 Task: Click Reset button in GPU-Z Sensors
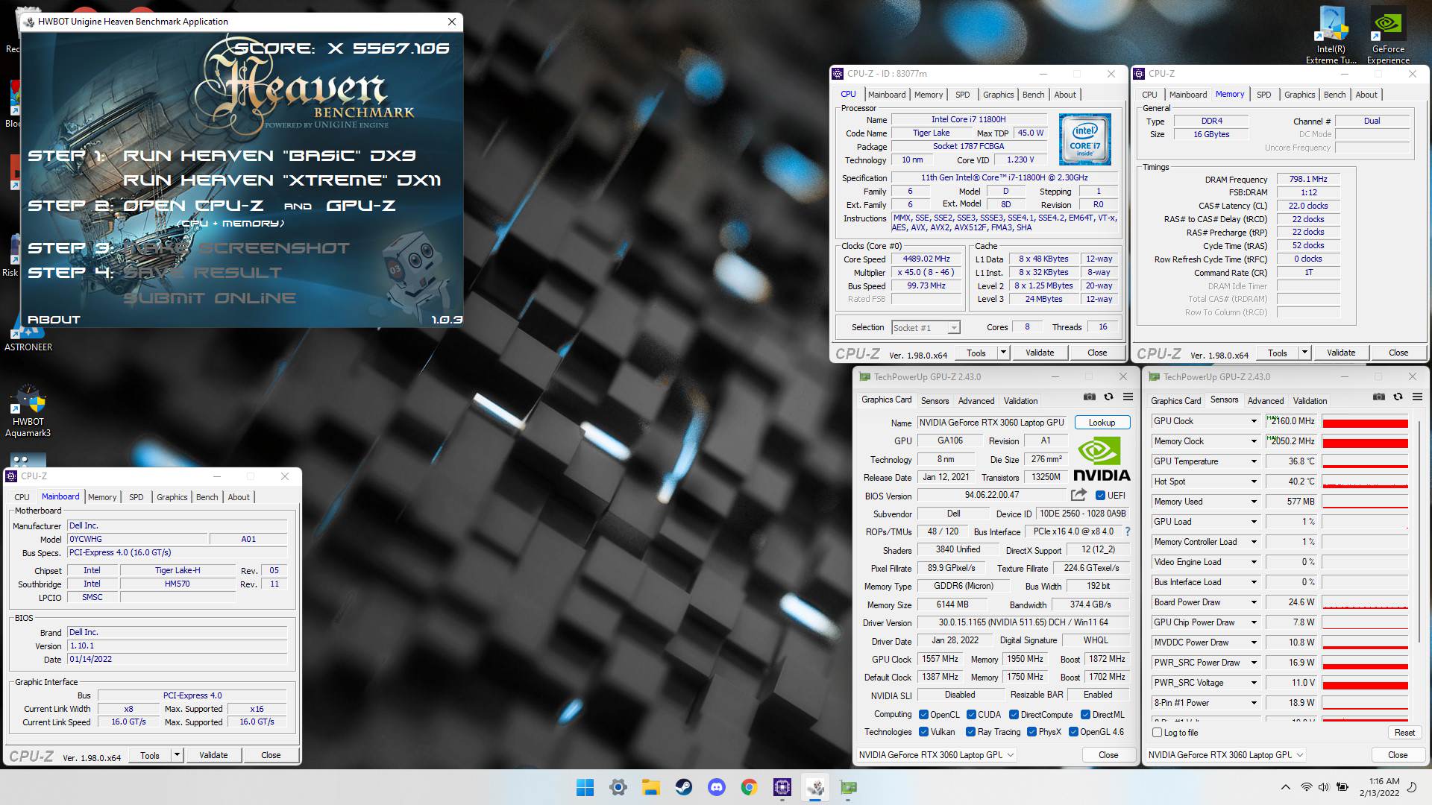[x=1404, y=733]
